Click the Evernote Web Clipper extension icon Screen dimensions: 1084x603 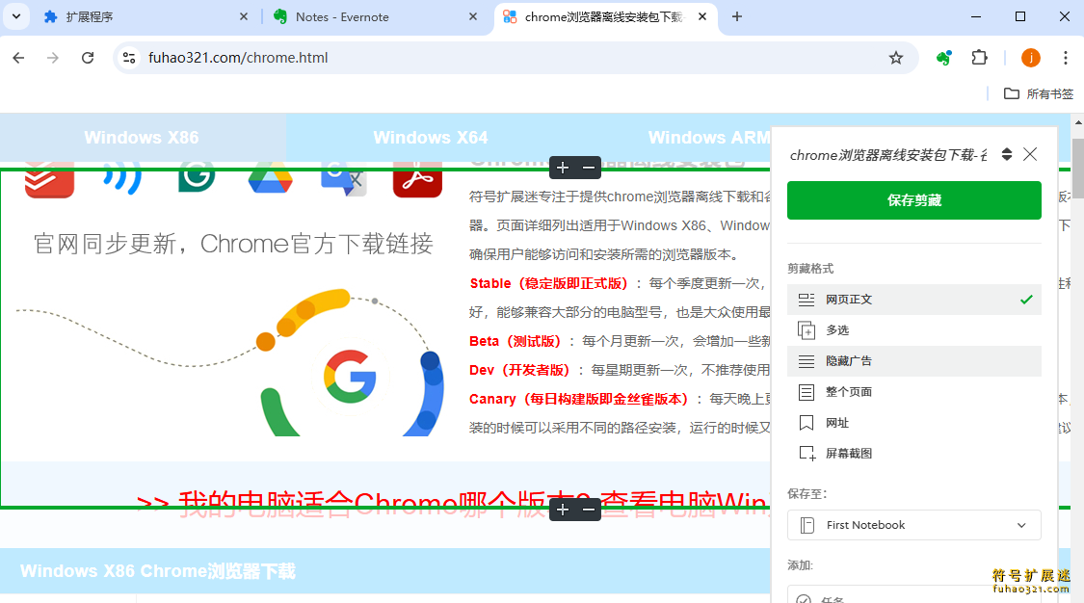coord(943,58)
